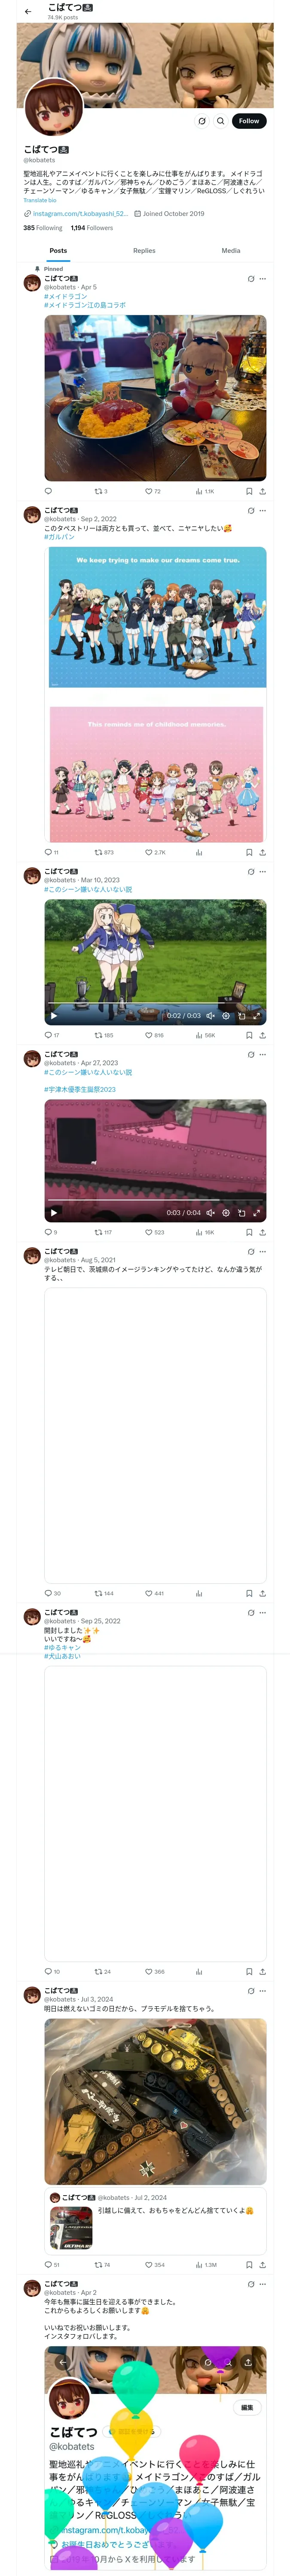Click the Grok icon beside the Follow button

202,121
